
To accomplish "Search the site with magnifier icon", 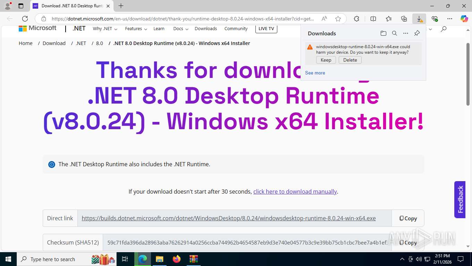I will tap(443, 29).
